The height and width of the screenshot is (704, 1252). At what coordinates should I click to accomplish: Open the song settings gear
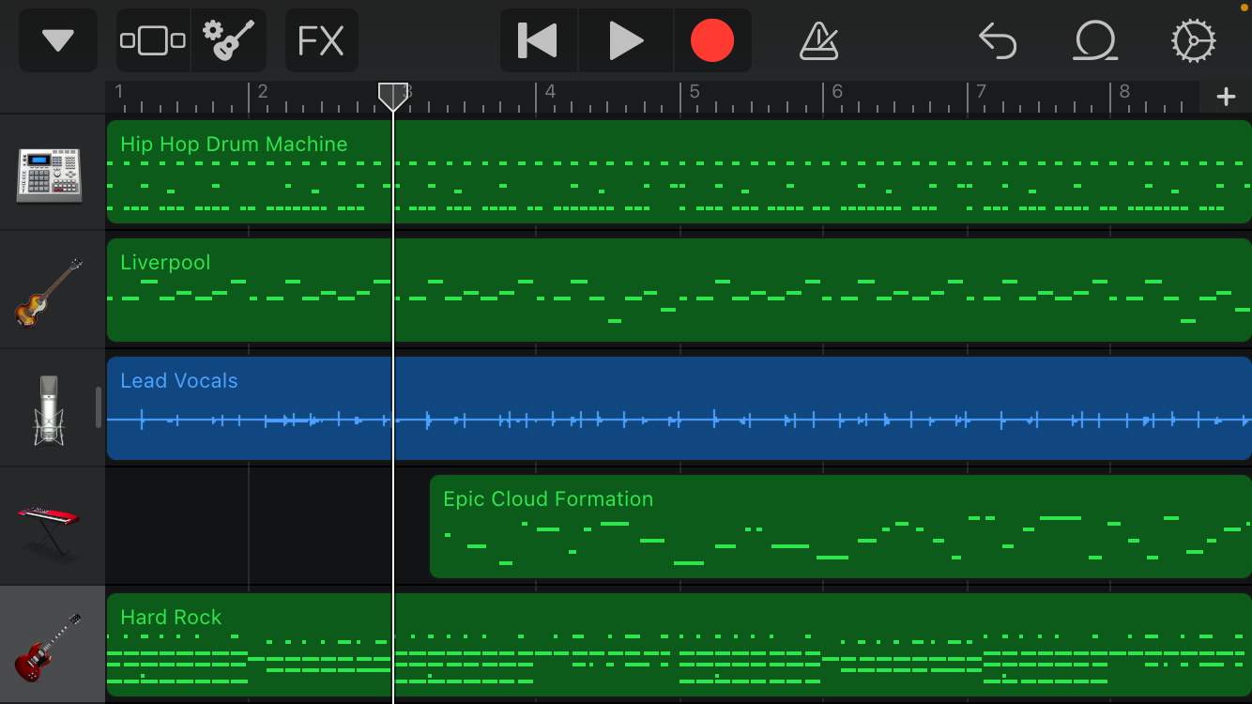pyautogui.click(x=1192, y=40)
